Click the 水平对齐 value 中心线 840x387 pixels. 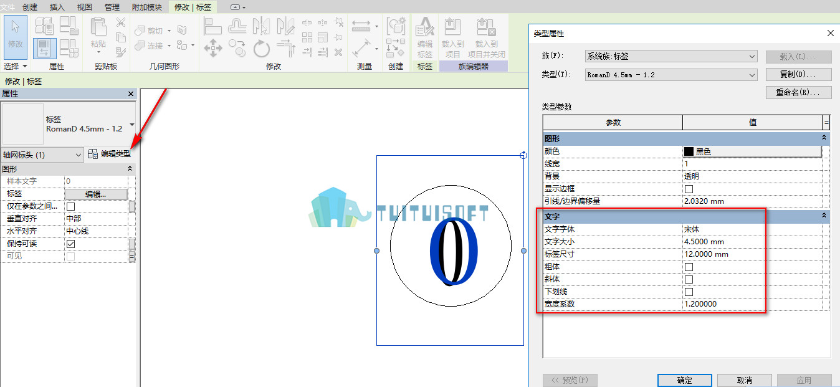[96, 231]
